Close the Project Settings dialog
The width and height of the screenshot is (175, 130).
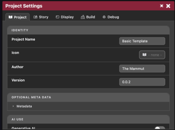168,6
